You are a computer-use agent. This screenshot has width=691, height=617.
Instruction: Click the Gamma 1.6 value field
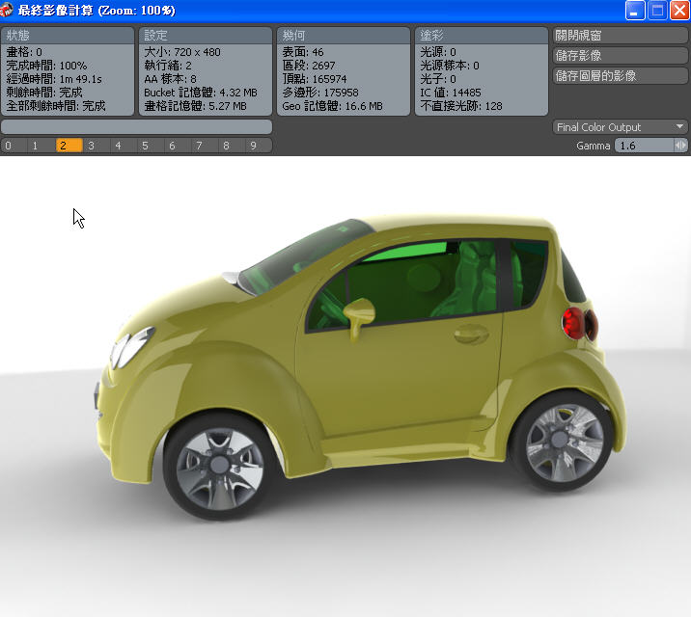645,146
